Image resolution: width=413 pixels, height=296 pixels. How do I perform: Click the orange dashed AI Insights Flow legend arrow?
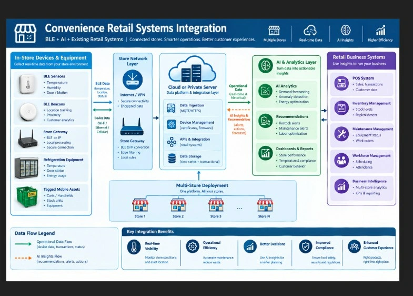click(23, 258)
